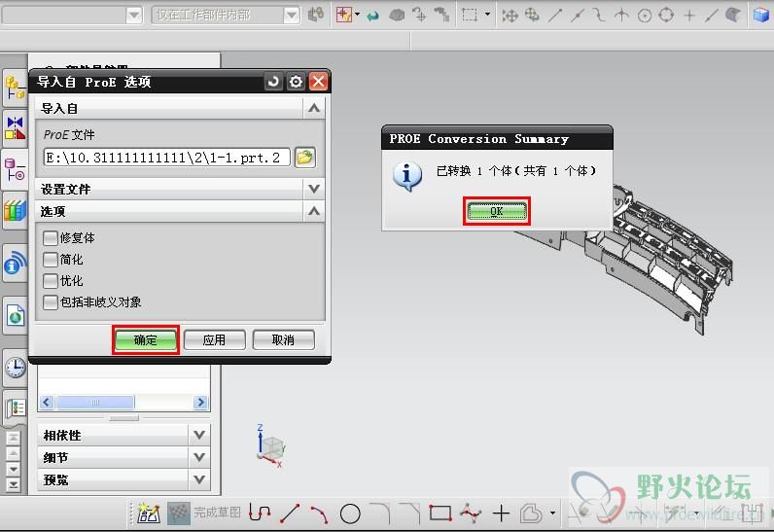Select the Point plus sketch tool
This screenshot has height=532, width=774.
click(501, 514)
